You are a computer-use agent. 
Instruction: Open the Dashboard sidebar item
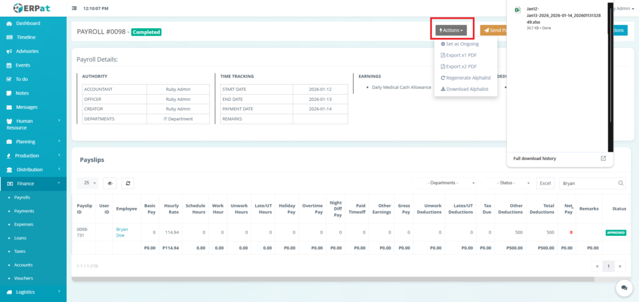[x=27, y=23]
